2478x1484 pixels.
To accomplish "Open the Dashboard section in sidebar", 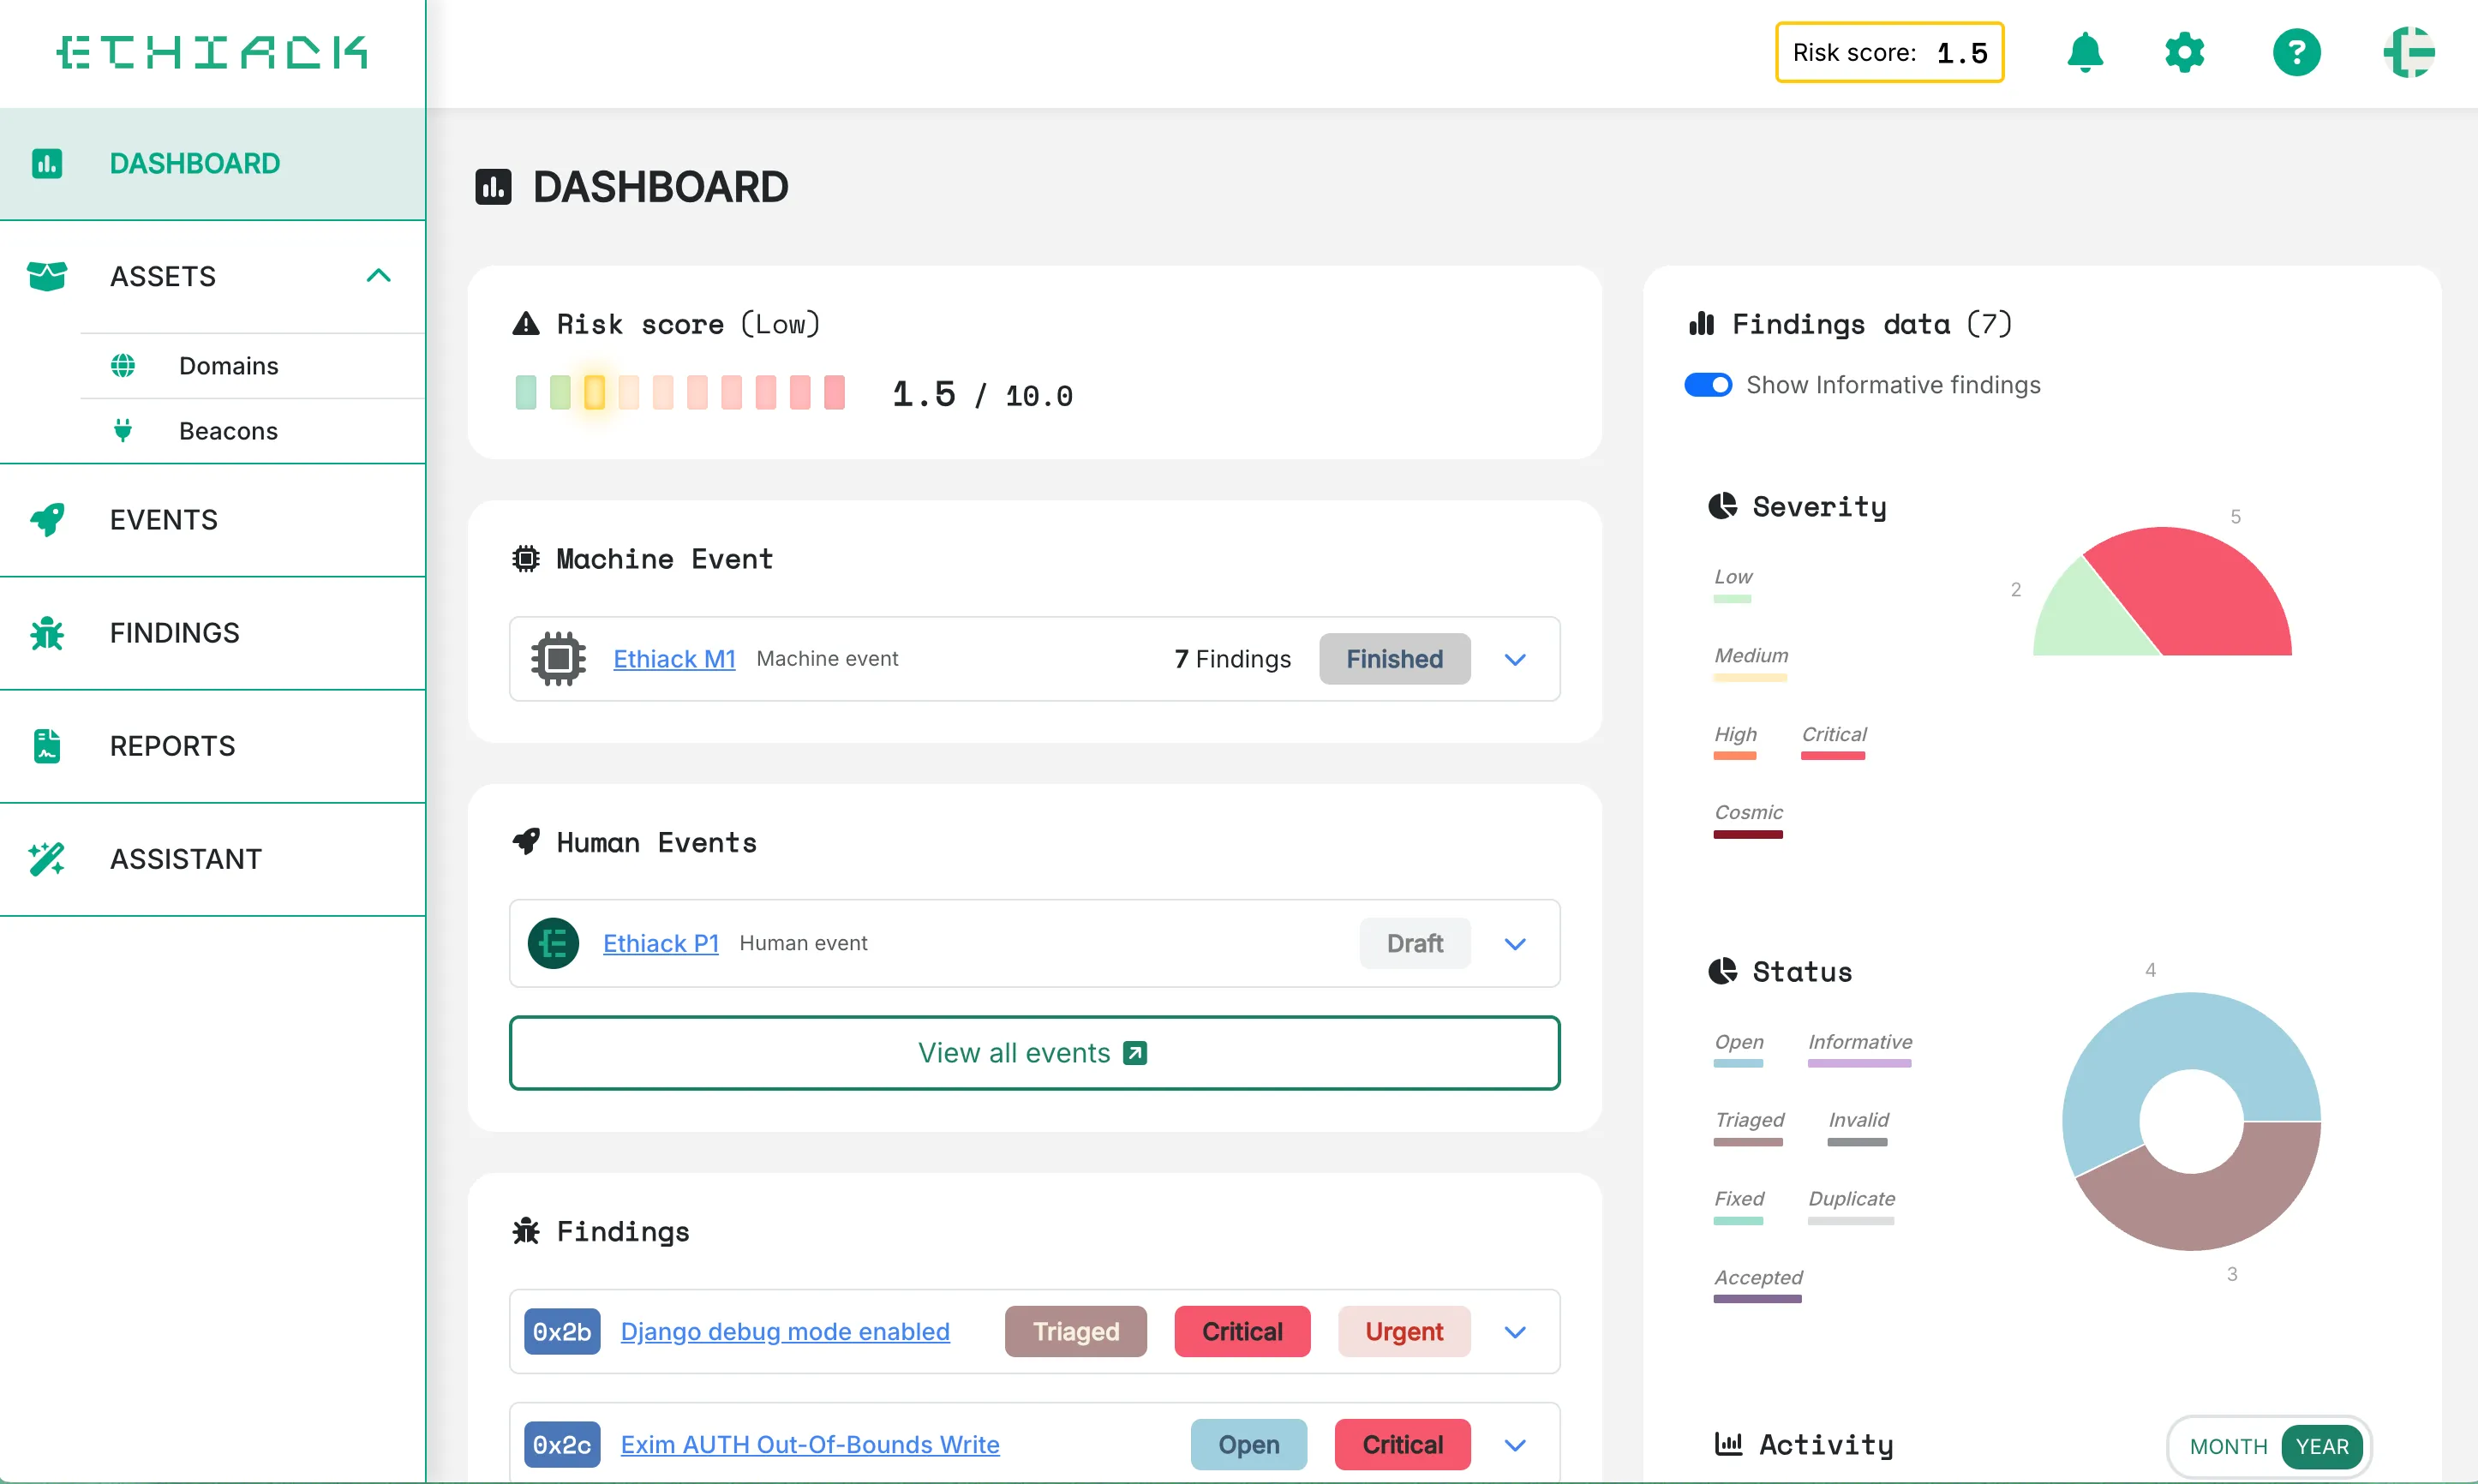I will point(194,162).
